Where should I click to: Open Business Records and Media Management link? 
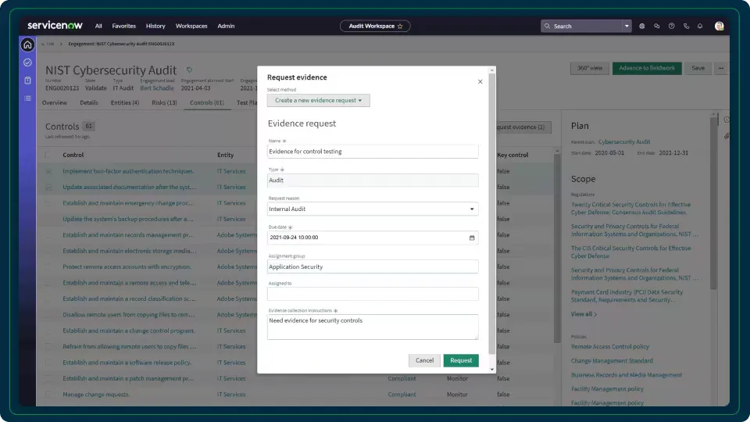click(626, 375)
